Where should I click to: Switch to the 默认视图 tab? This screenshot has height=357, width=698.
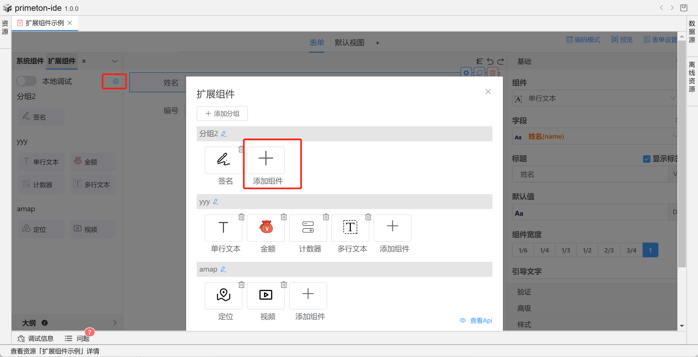(349, 43)
